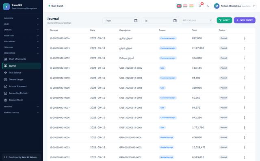Expand the Purchasing sidebar section

pyautogui.click(x=21, y=41)
